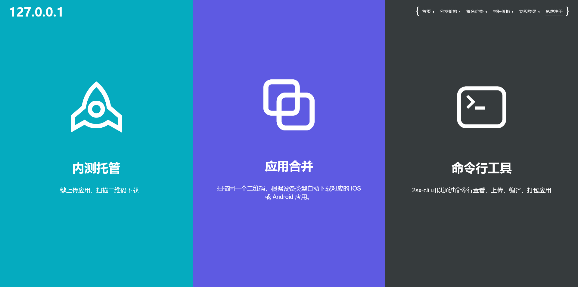Viewport: 578px width, 287px height.
Task: Click the rocket icon above 内测托管
Action: coord(96,107)
